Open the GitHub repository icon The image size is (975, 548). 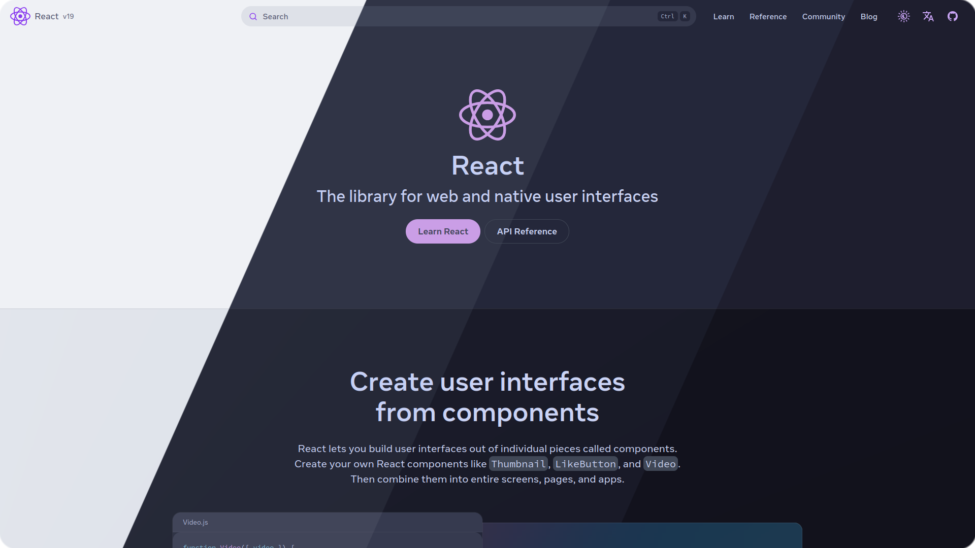[x=952, y=16]
